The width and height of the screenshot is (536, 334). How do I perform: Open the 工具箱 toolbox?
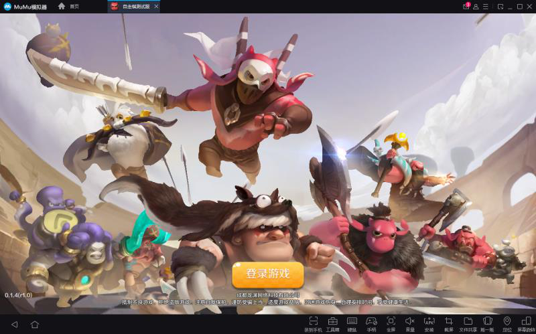click(x=332, y=324)
